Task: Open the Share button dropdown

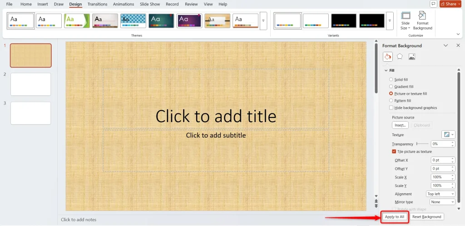Action: point(450,4)
